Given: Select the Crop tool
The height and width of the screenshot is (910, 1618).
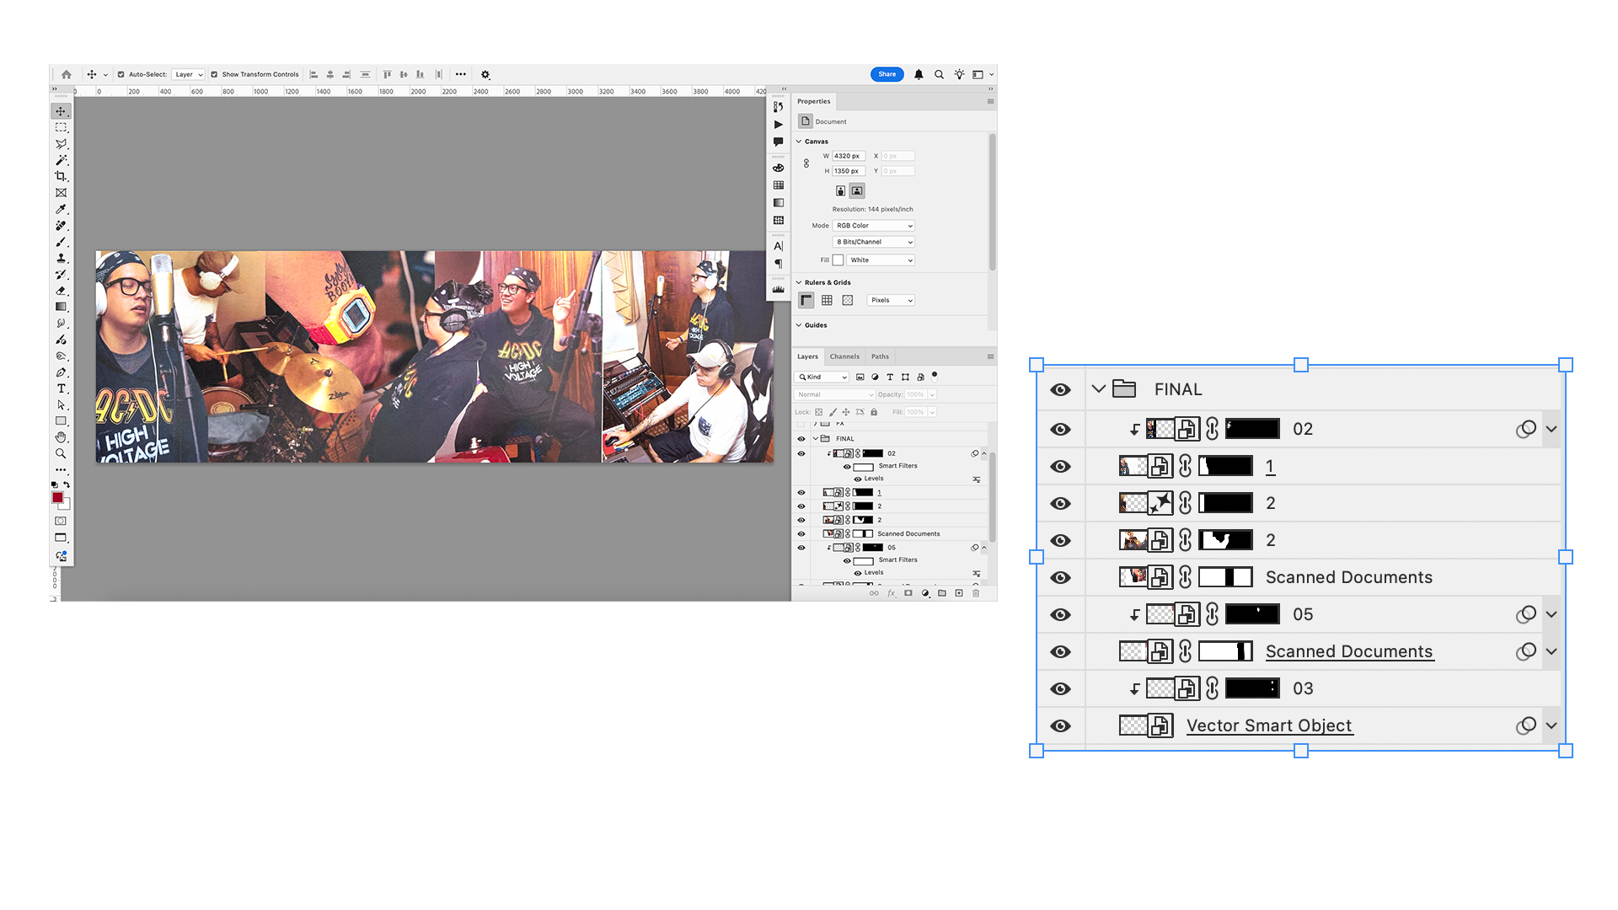Looking at the screenshot, I should [61, 176].
